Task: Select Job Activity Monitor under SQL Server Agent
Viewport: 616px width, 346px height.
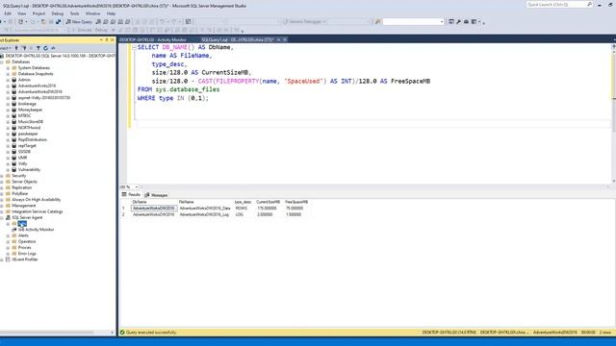Action: pos(36,230)
